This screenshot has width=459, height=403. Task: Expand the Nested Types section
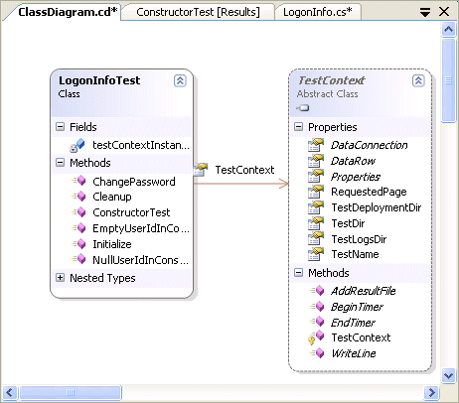tap(60, 278)
